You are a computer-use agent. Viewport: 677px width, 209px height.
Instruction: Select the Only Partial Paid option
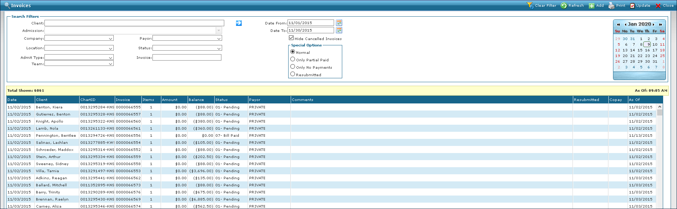pyautogui.click(x=293, y=59)
